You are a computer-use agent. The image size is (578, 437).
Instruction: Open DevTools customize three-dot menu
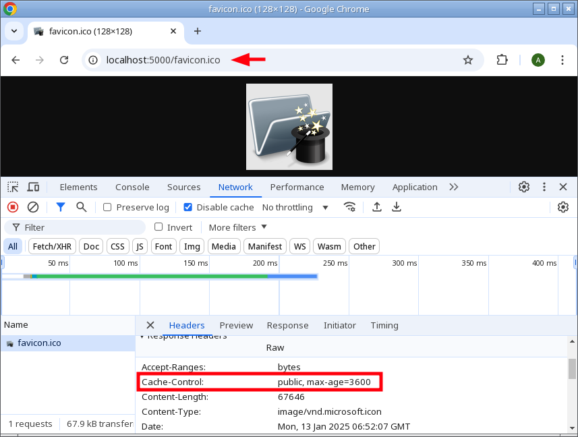point(544,187)
